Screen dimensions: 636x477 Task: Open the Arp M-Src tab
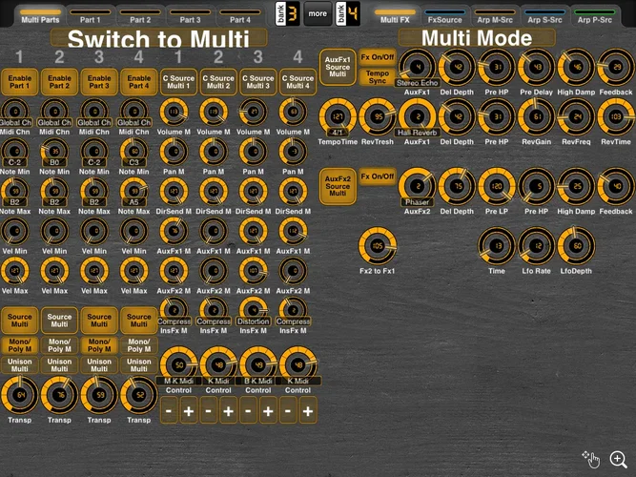495,16
